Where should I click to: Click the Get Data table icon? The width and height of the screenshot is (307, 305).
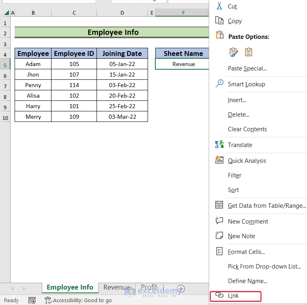click(219, 205)
